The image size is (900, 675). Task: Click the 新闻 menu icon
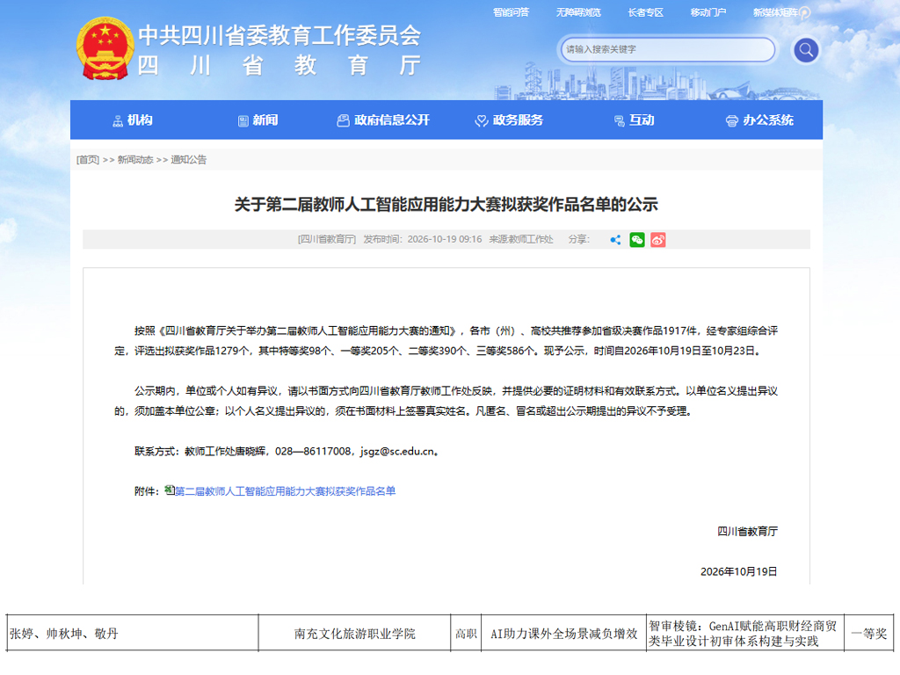pyautogui.click(x=243, y=121)
